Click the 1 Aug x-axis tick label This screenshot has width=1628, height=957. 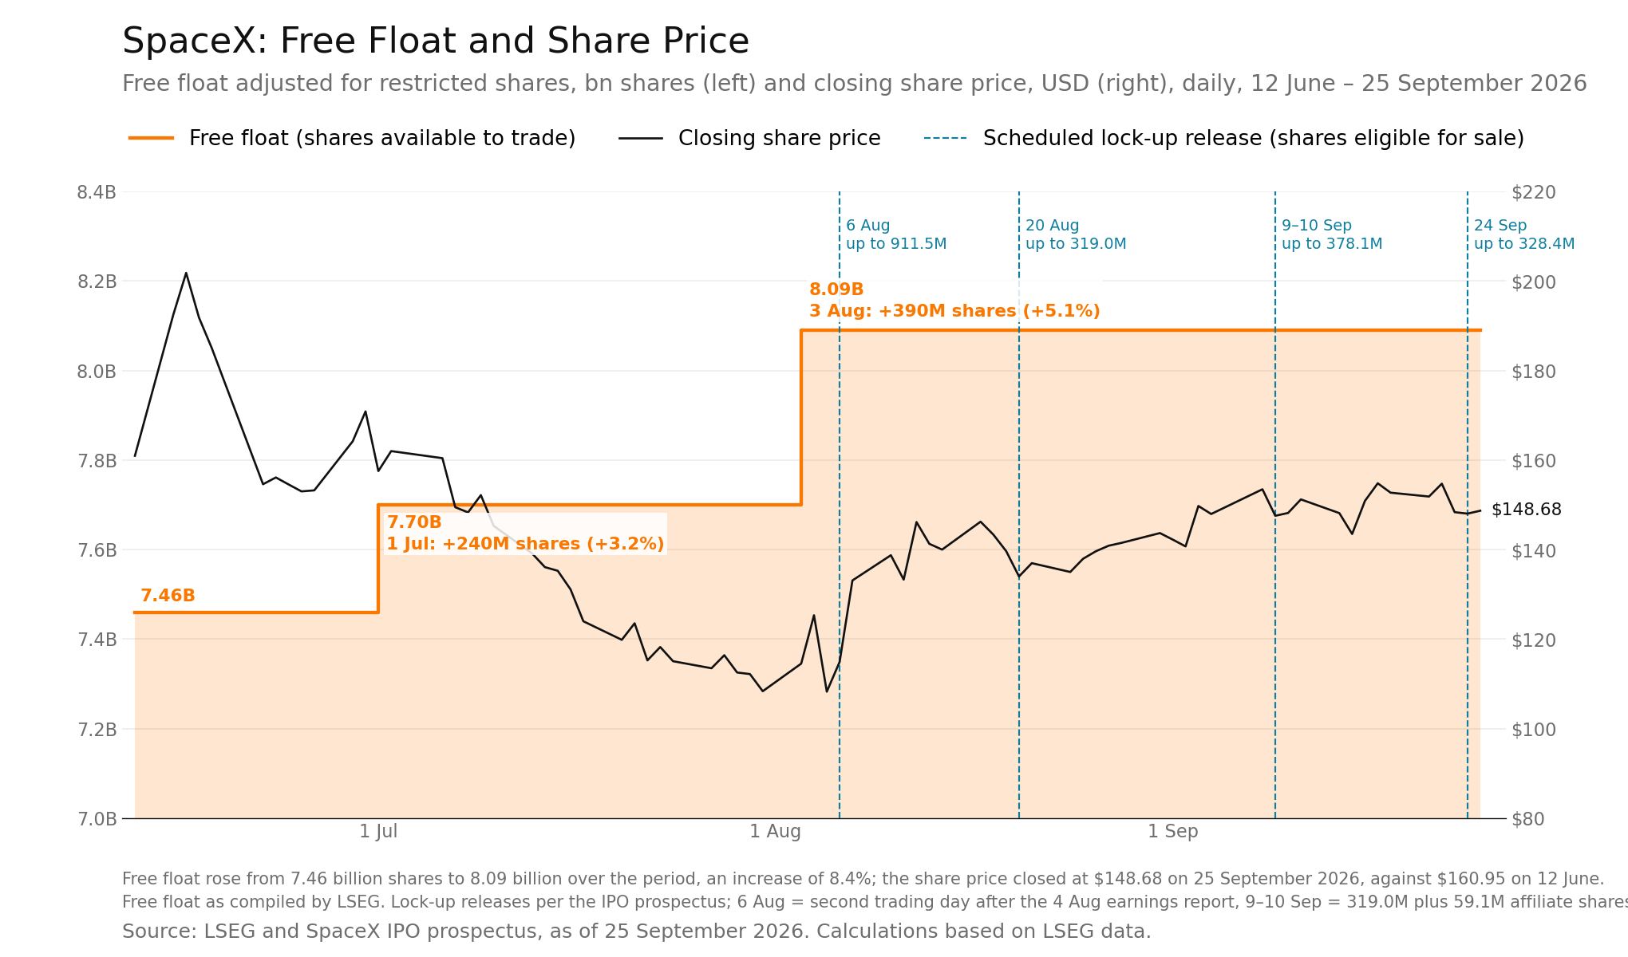tap(775, 831)
